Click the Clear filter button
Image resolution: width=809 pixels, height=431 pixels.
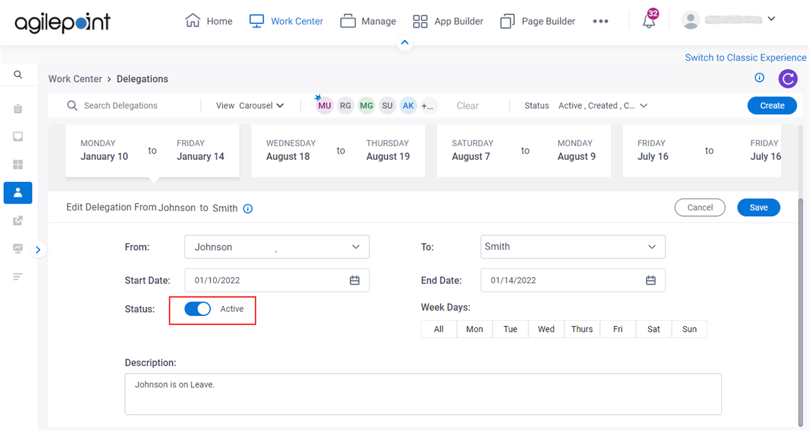point(468,106)
